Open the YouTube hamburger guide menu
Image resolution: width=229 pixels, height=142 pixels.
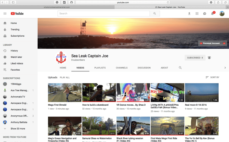coord(5,14)
